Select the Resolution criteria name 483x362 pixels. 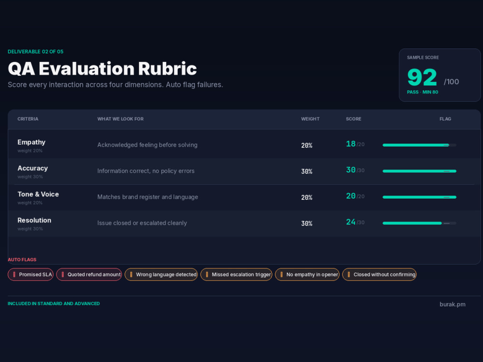click(x=34, y=221)
